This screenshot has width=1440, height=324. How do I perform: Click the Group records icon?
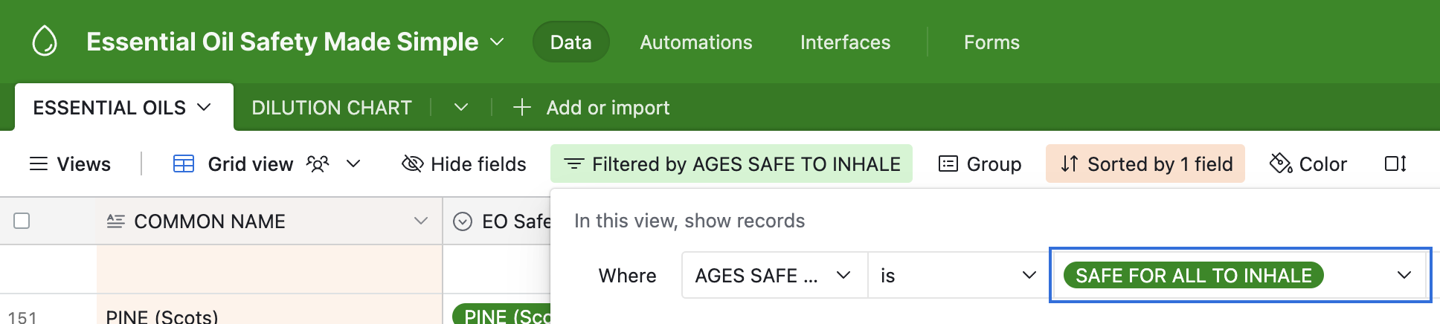pyautogui.click(x=948, y=164)
